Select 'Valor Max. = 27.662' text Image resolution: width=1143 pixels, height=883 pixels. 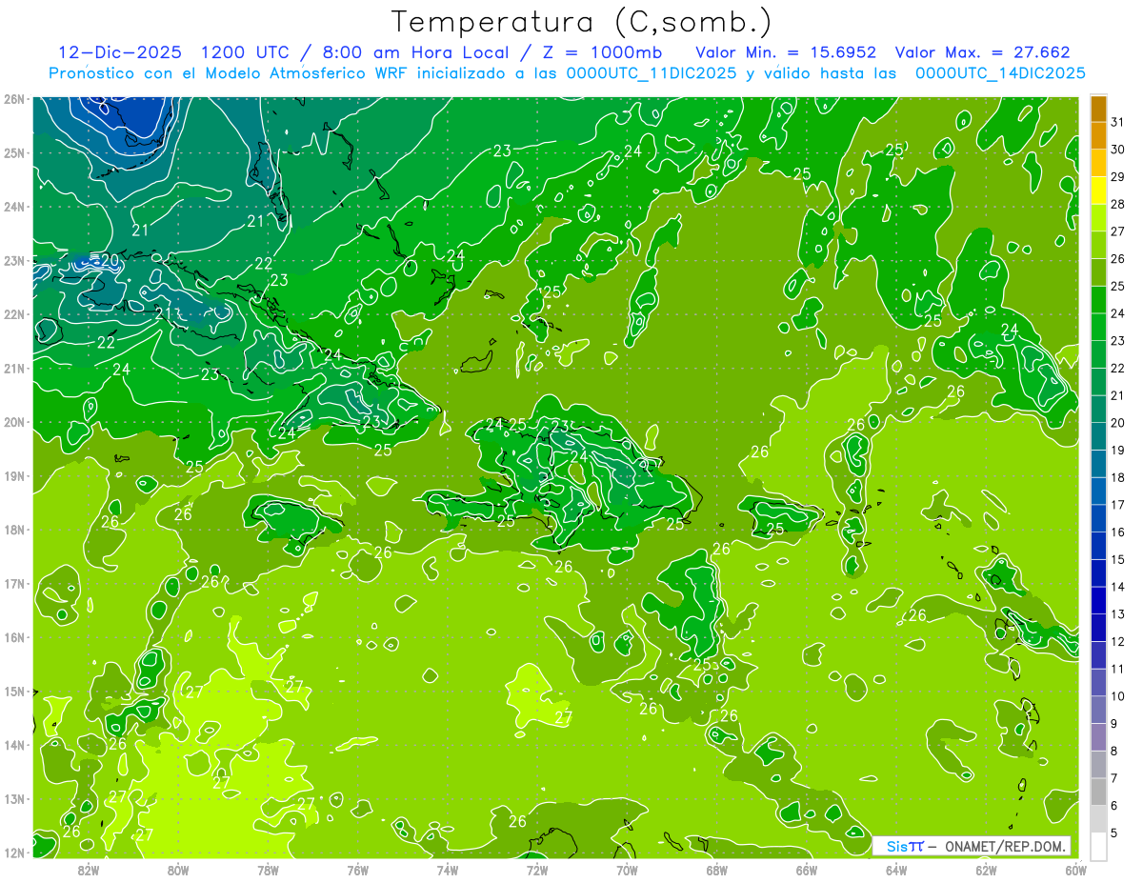tap(983, 52)
